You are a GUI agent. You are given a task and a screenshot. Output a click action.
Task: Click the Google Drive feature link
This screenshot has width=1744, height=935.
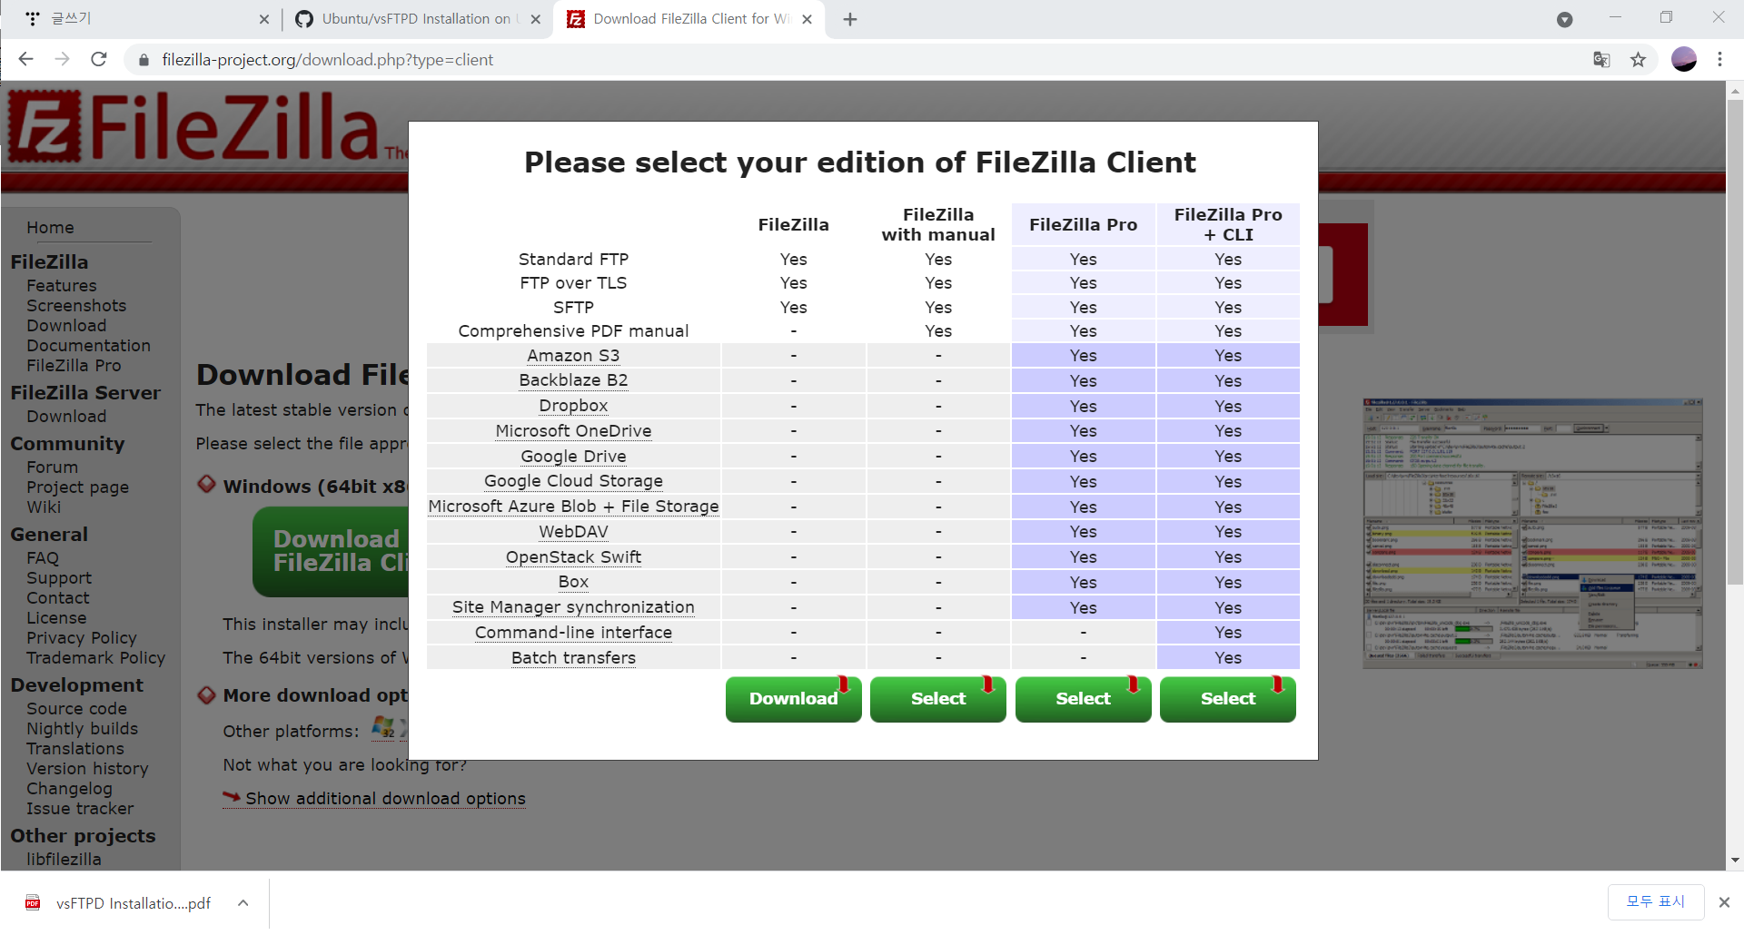tap(573, 457)
